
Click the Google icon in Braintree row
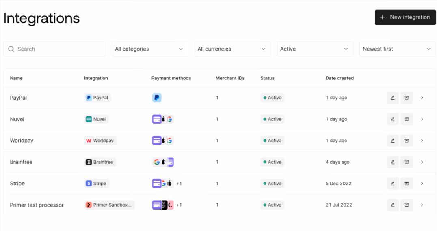(157, 162)
